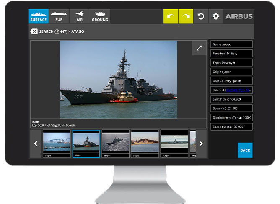Clear search with the X icon
This screenshot has width=280, height=204.
coord(34,31)
